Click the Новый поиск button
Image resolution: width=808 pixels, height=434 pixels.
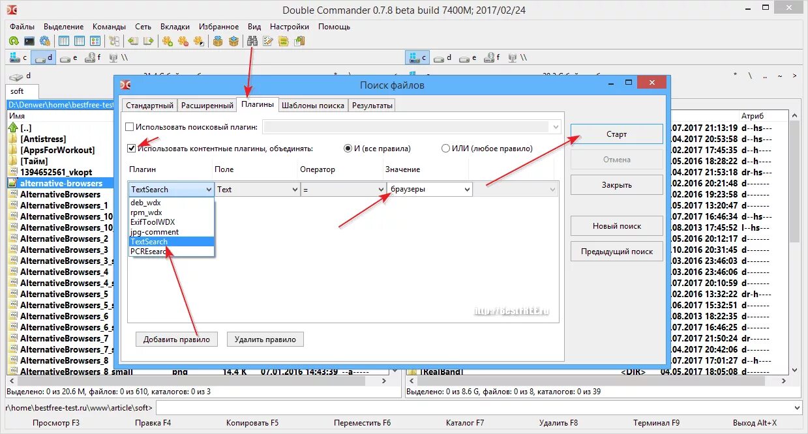(x=616, y=226)
